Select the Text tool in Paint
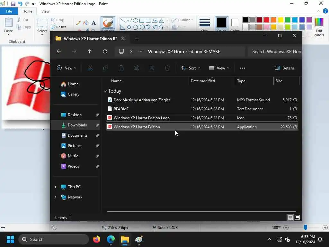 [93, 23]
